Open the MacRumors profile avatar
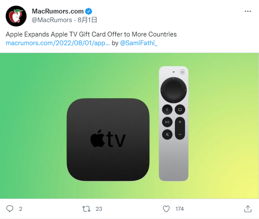The height and width of the screenshot is (219, 259). [16, 16]
